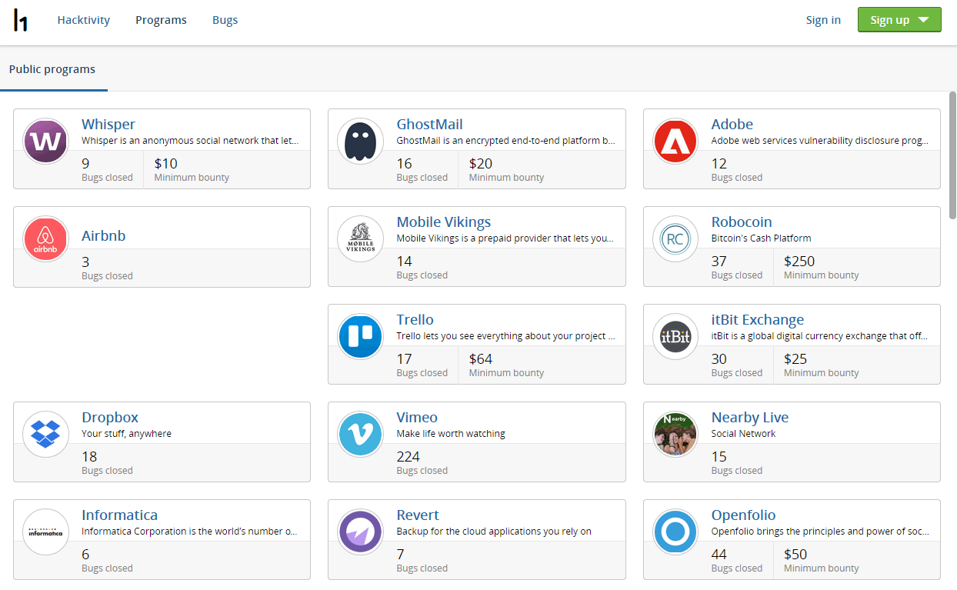Screen dimensions: 957x590
Task: Open the Openfolio program link
Action: coord(743,515)
